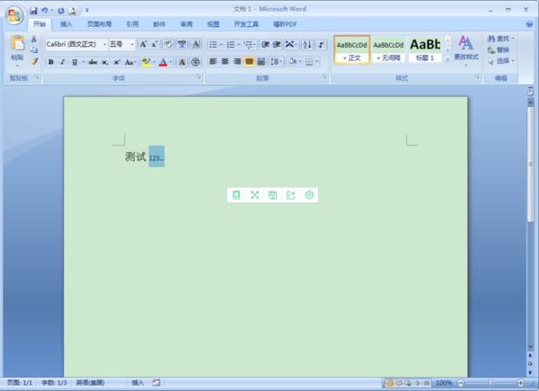Apply a character border with the boxed A icon

[196, 44]
